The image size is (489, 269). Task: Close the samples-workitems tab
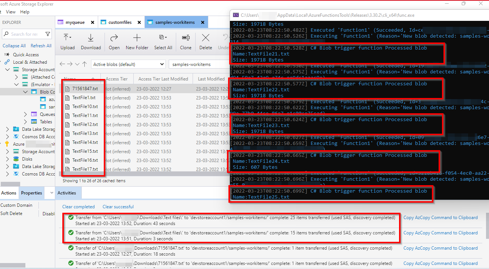point(203,22)
